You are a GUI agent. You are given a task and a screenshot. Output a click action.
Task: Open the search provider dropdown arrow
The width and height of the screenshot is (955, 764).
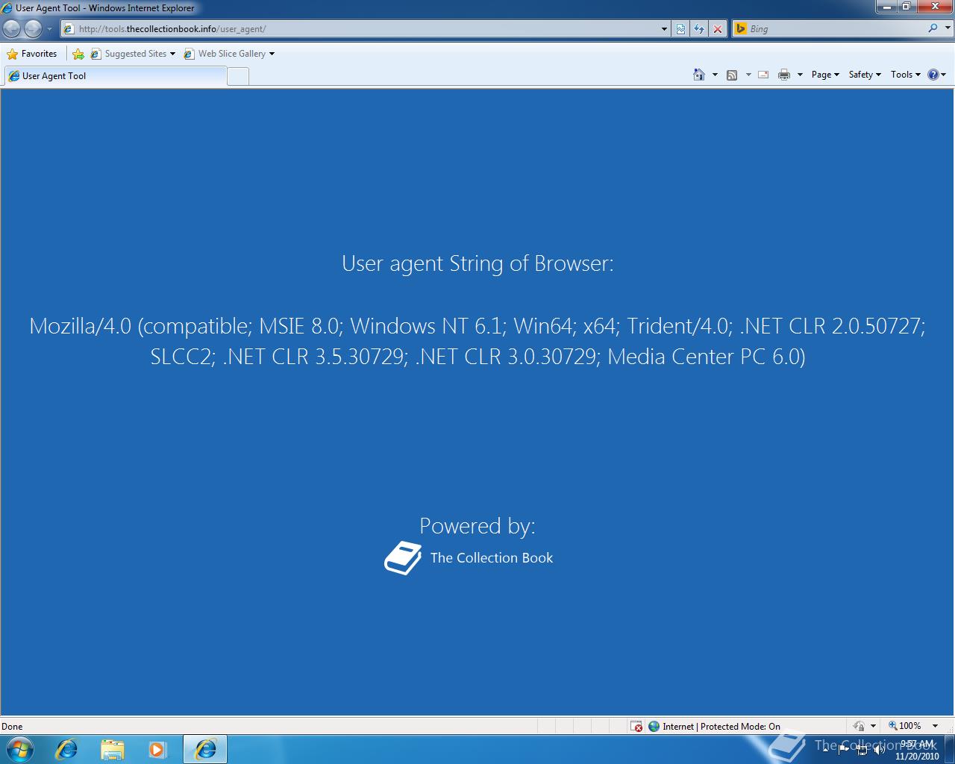[x=948, y=28]
